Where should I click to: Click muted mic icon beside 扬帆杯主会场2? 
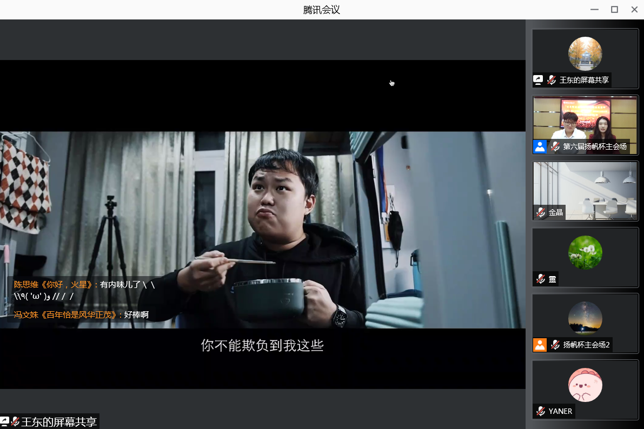555,345
